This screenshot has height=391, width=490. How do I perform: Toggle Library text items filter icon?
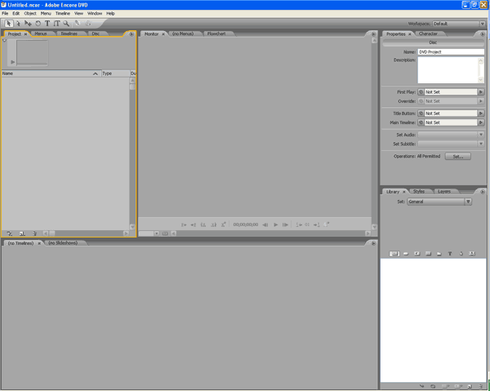tap(450, 254)
